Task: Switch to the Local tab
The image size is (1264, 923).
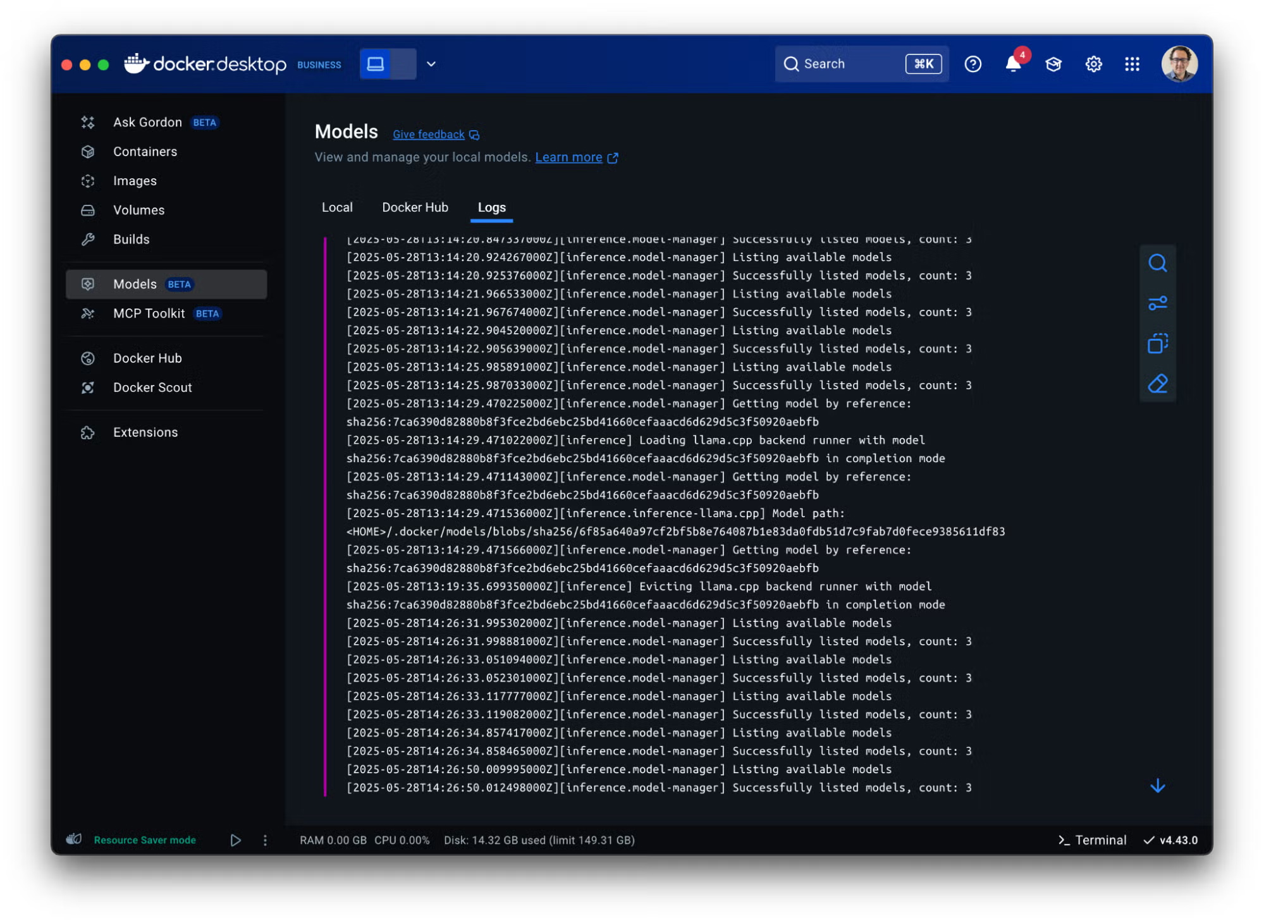Action: [x=337, y=207]
